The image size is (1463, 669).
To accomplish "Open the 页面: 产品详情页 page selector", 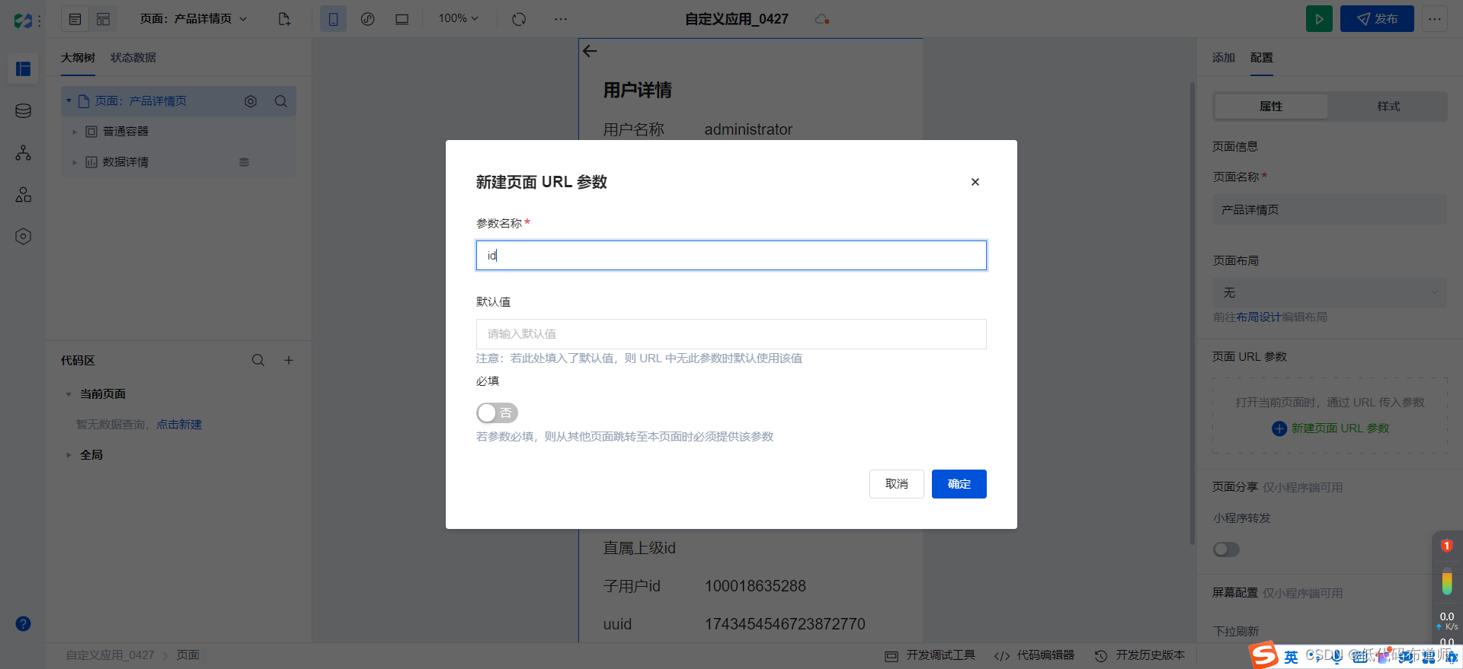I will (194, 19).
